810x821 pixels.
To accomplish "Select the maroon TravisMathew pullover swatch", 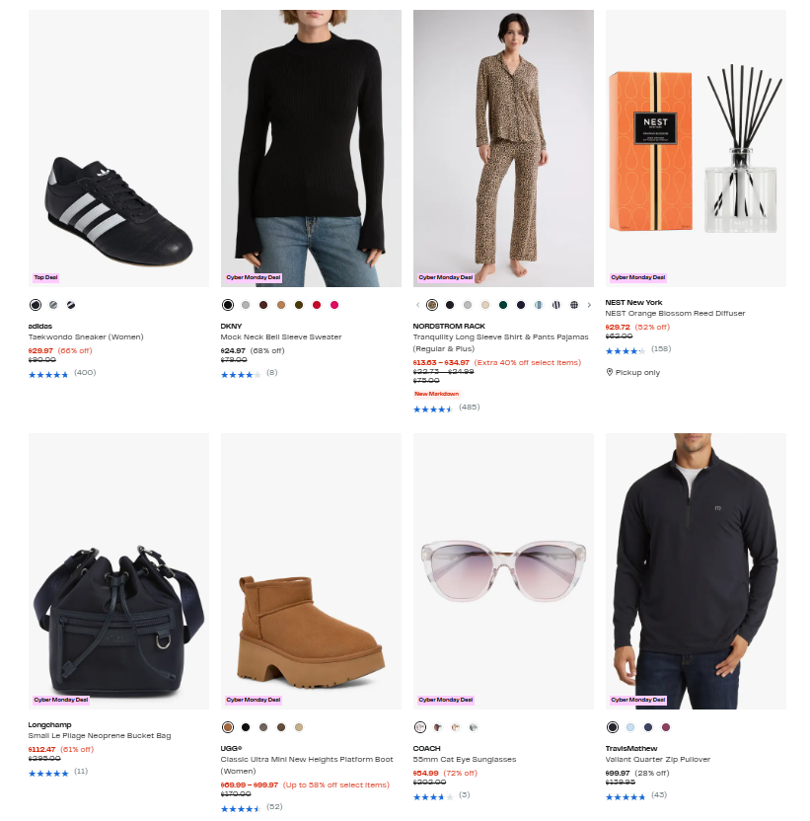I will point(666,727).
